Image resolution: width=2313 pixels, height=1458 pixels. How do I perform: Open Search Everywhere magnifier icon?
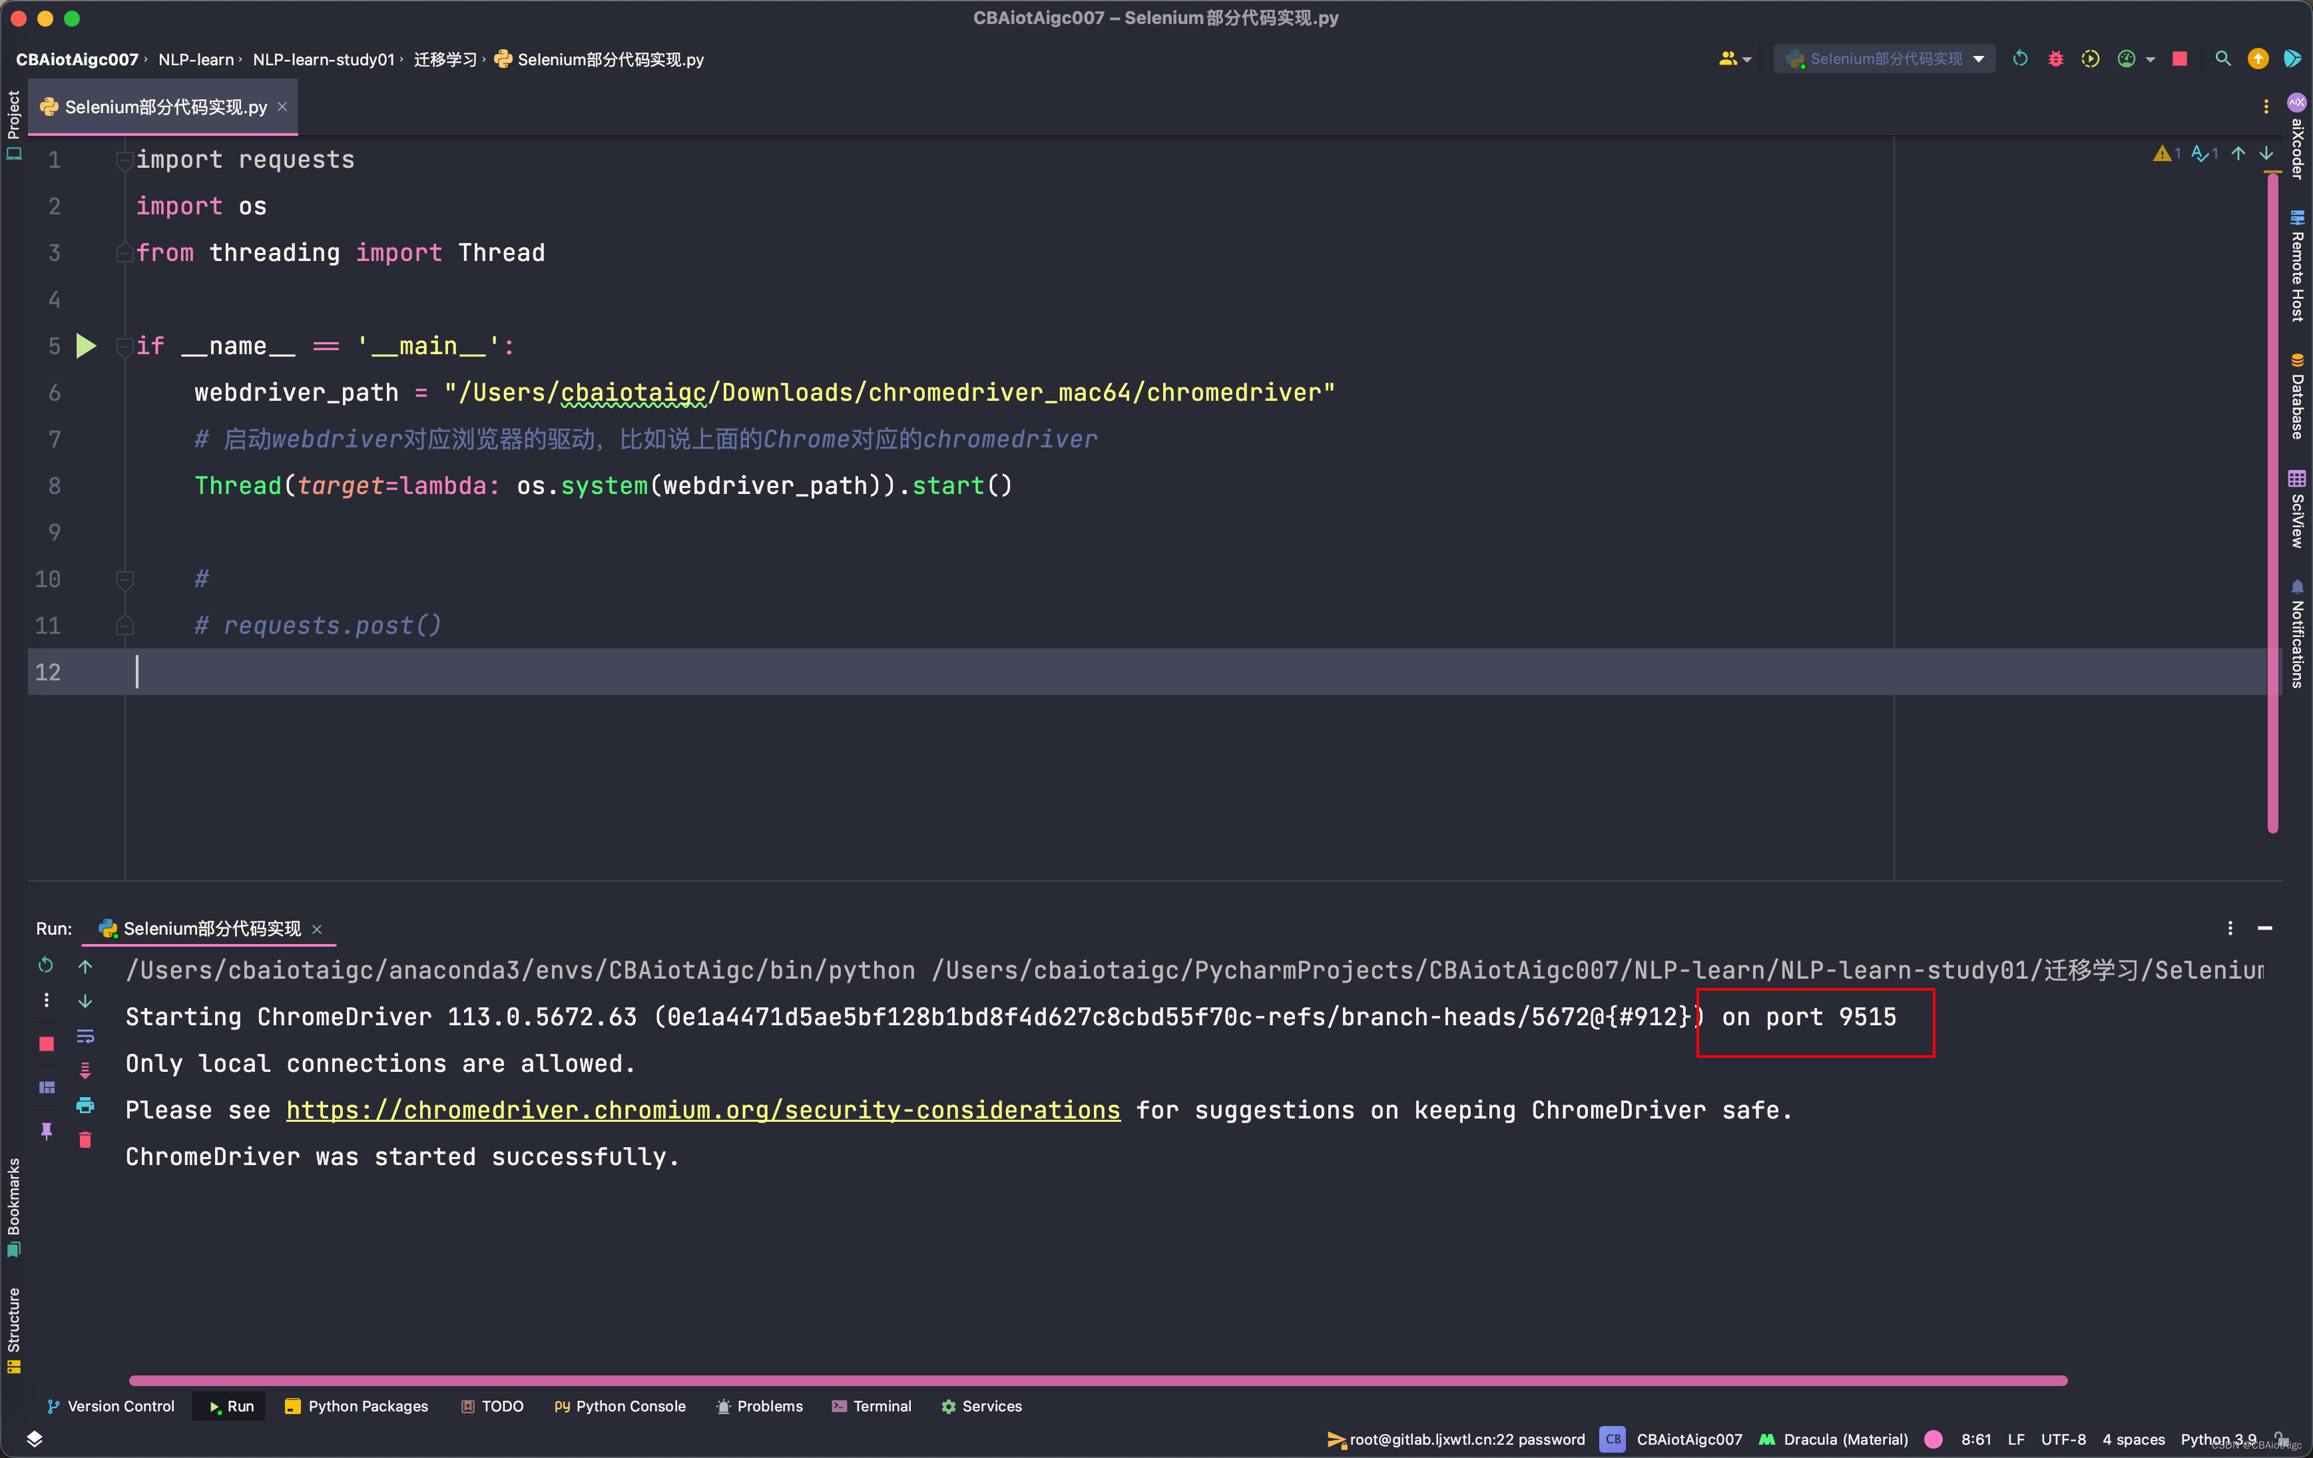pyautogui.click(x=2222, y=59)
